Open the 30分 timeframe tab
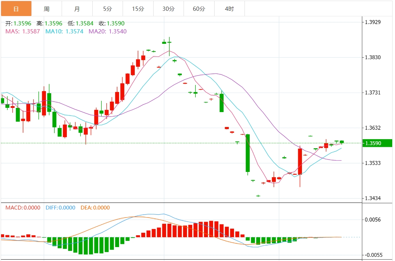395x261 pixels. (169, 9)
